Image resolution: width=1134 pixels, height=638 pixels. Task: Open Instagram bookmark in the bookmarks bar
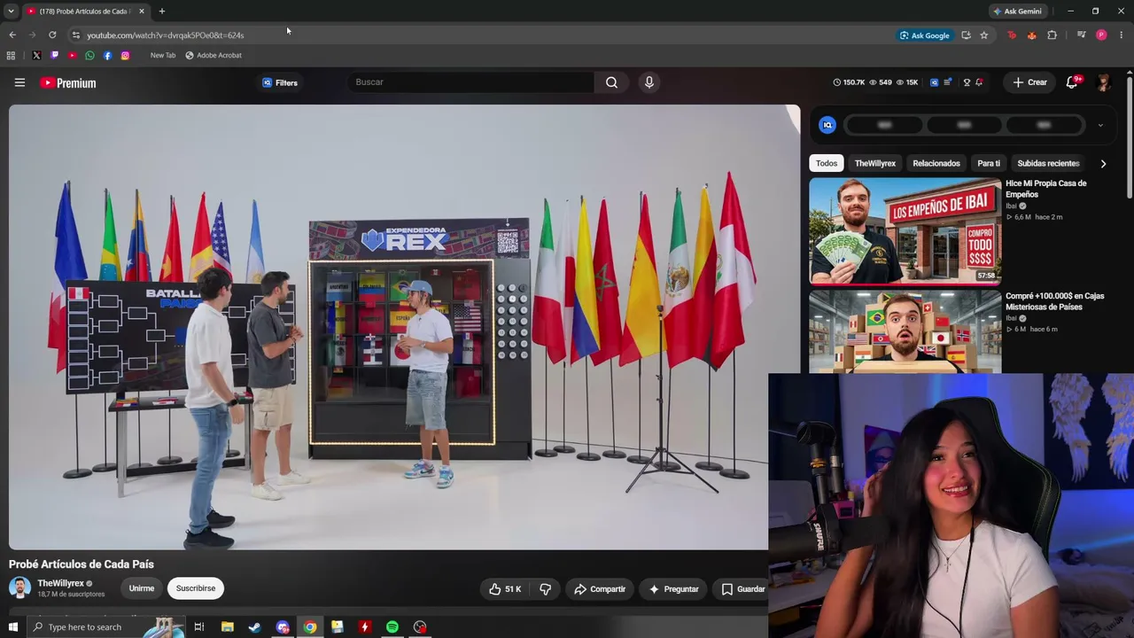125,55
